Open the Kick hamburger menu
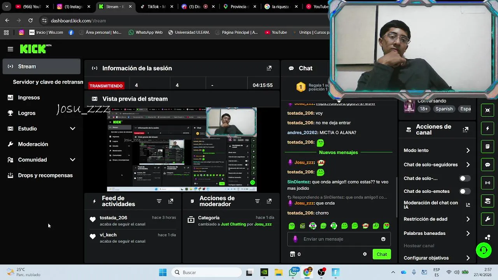Screen dimensions: 498x280 [x=11, y=49]
